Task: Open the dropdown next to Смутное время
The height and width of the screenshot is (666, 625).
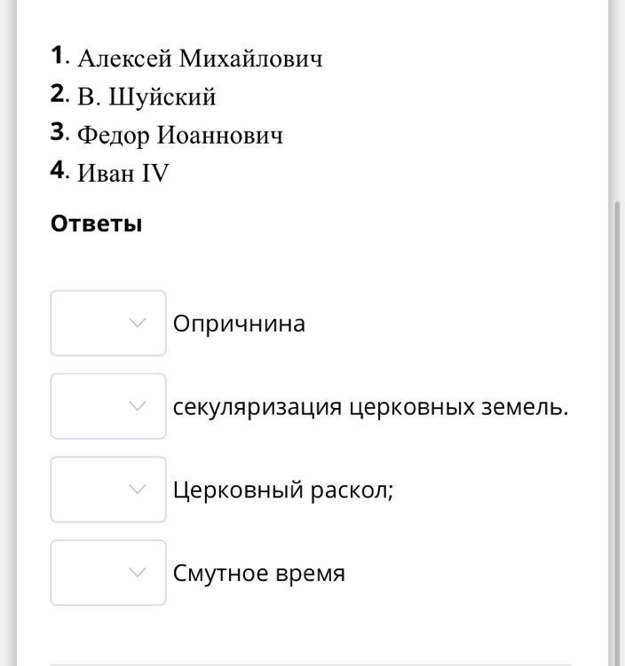Action: (107, 573)
